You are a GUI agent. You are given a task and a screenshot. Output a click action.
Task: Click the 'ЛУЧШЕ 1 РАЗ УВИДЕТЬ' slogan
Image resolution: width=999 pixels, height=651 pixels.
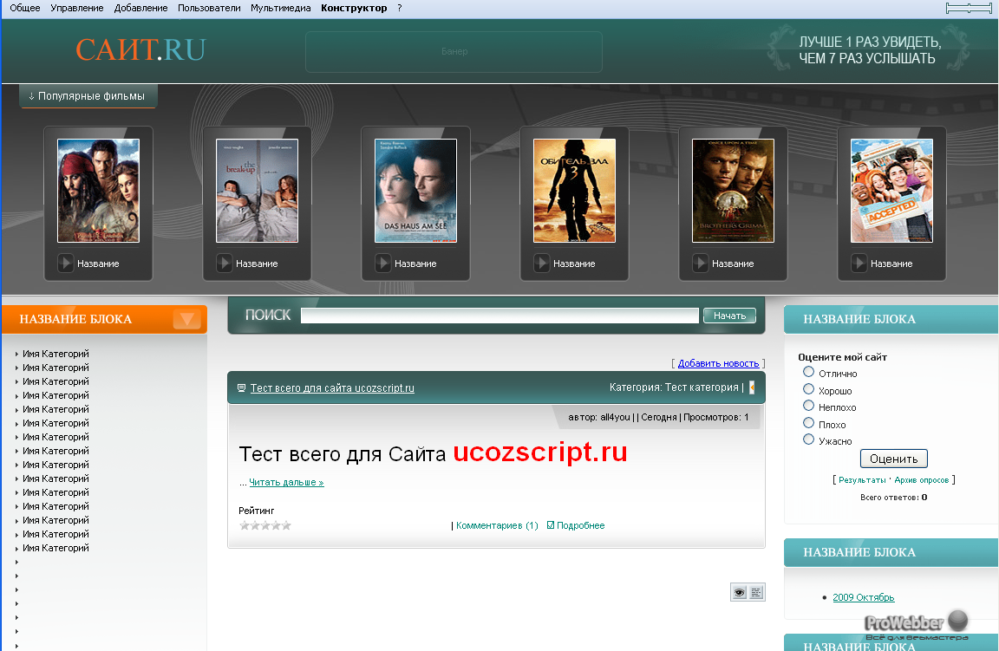pyautogui.click(x=870, y=42)
